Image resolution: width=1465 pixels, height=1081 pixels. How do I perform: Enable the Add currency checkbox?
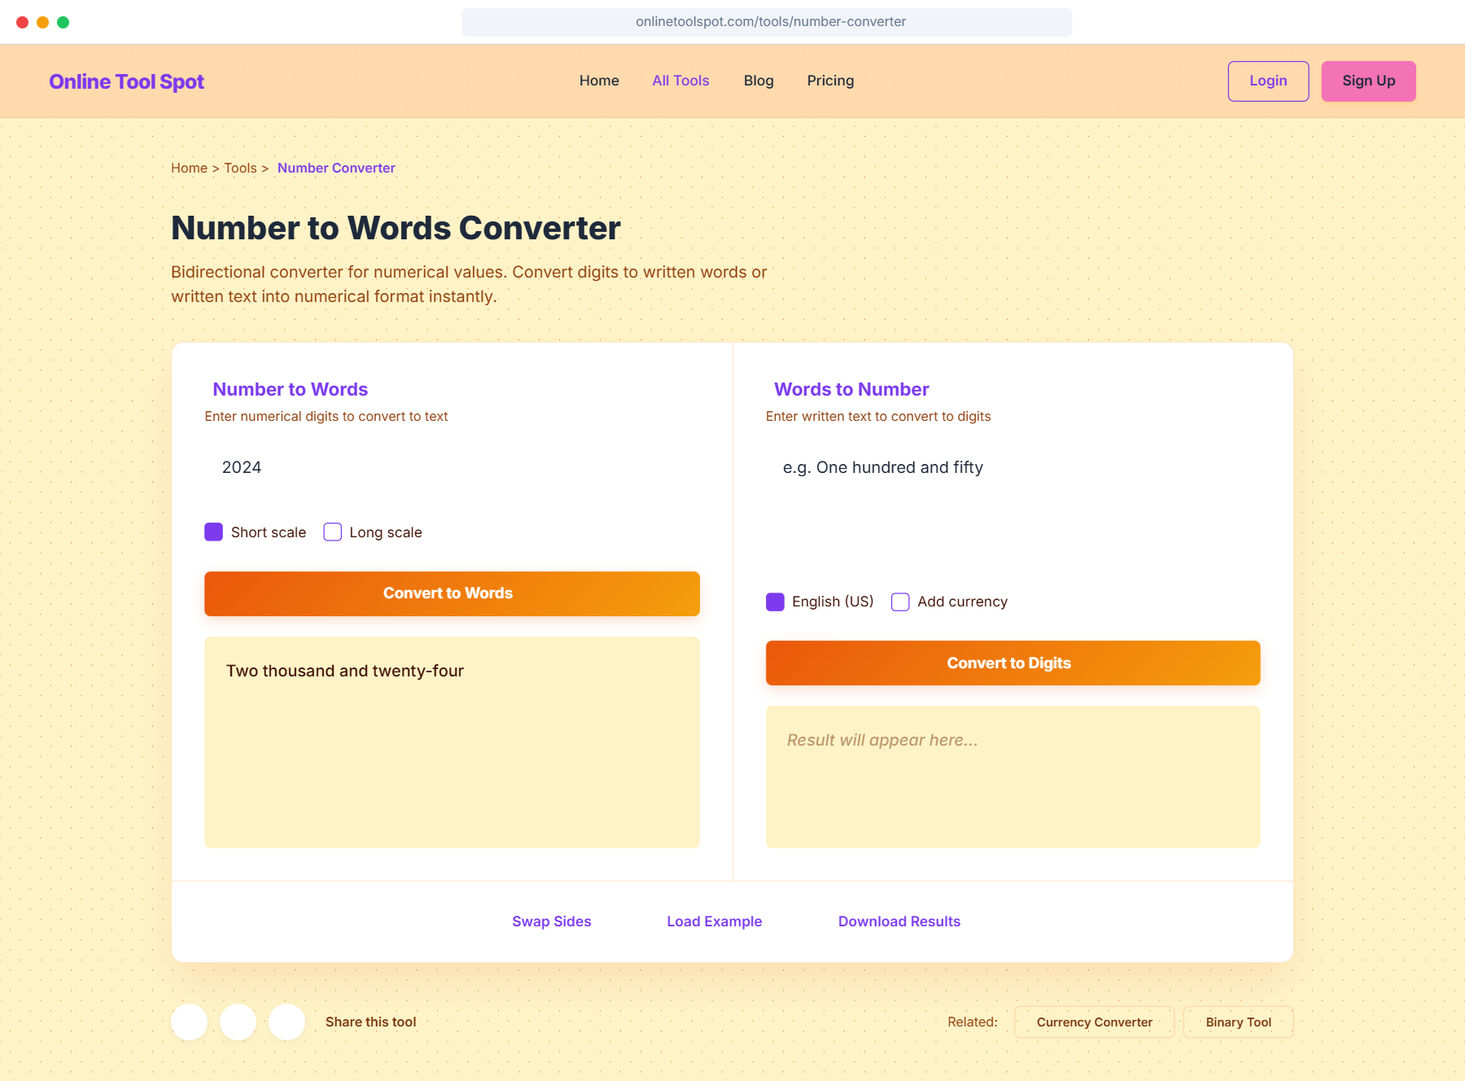coord(899,602)
